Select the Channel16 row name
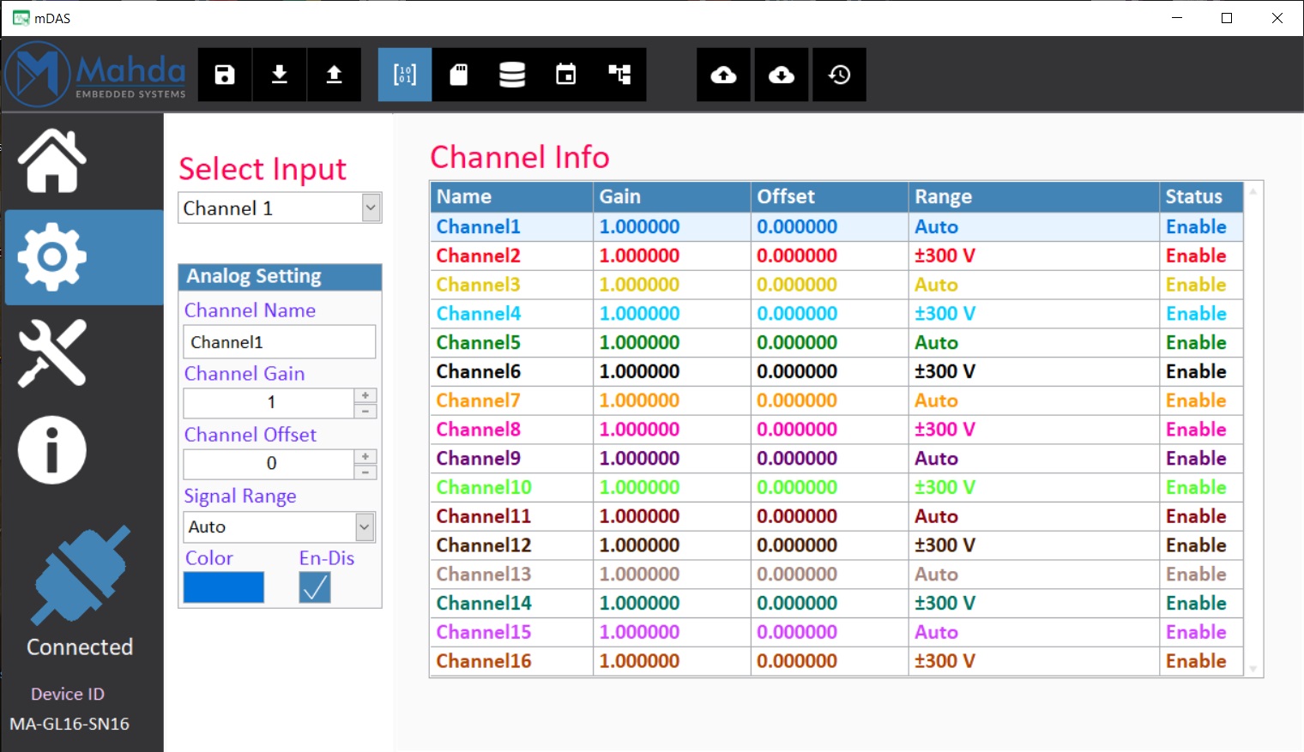 484,661
